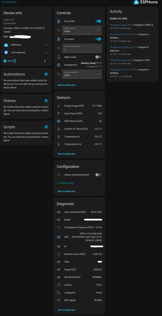Click the Temperature In thermometer icon
The width and height of the screenshot is (162, 316).
point(59,137)
